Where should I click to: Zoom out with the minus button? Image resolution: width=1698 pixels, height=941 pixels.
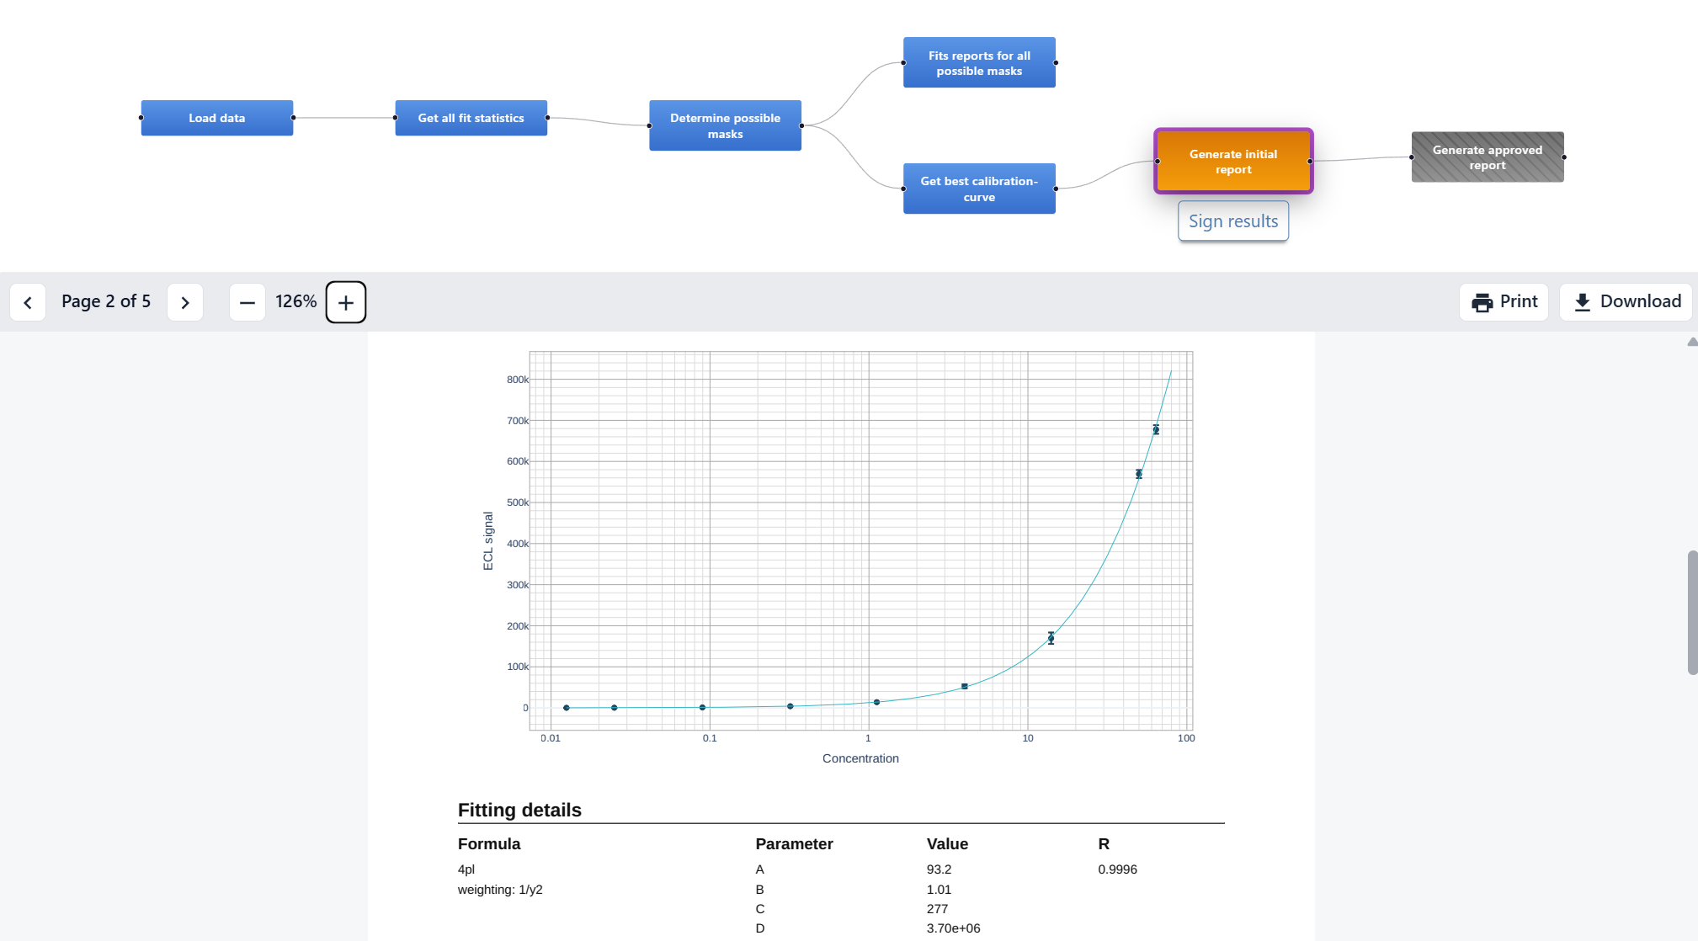coord(248,302)
